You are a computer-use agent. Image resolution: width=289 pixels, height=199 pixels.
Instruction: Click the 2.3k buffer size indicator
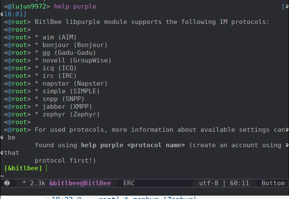37,183
